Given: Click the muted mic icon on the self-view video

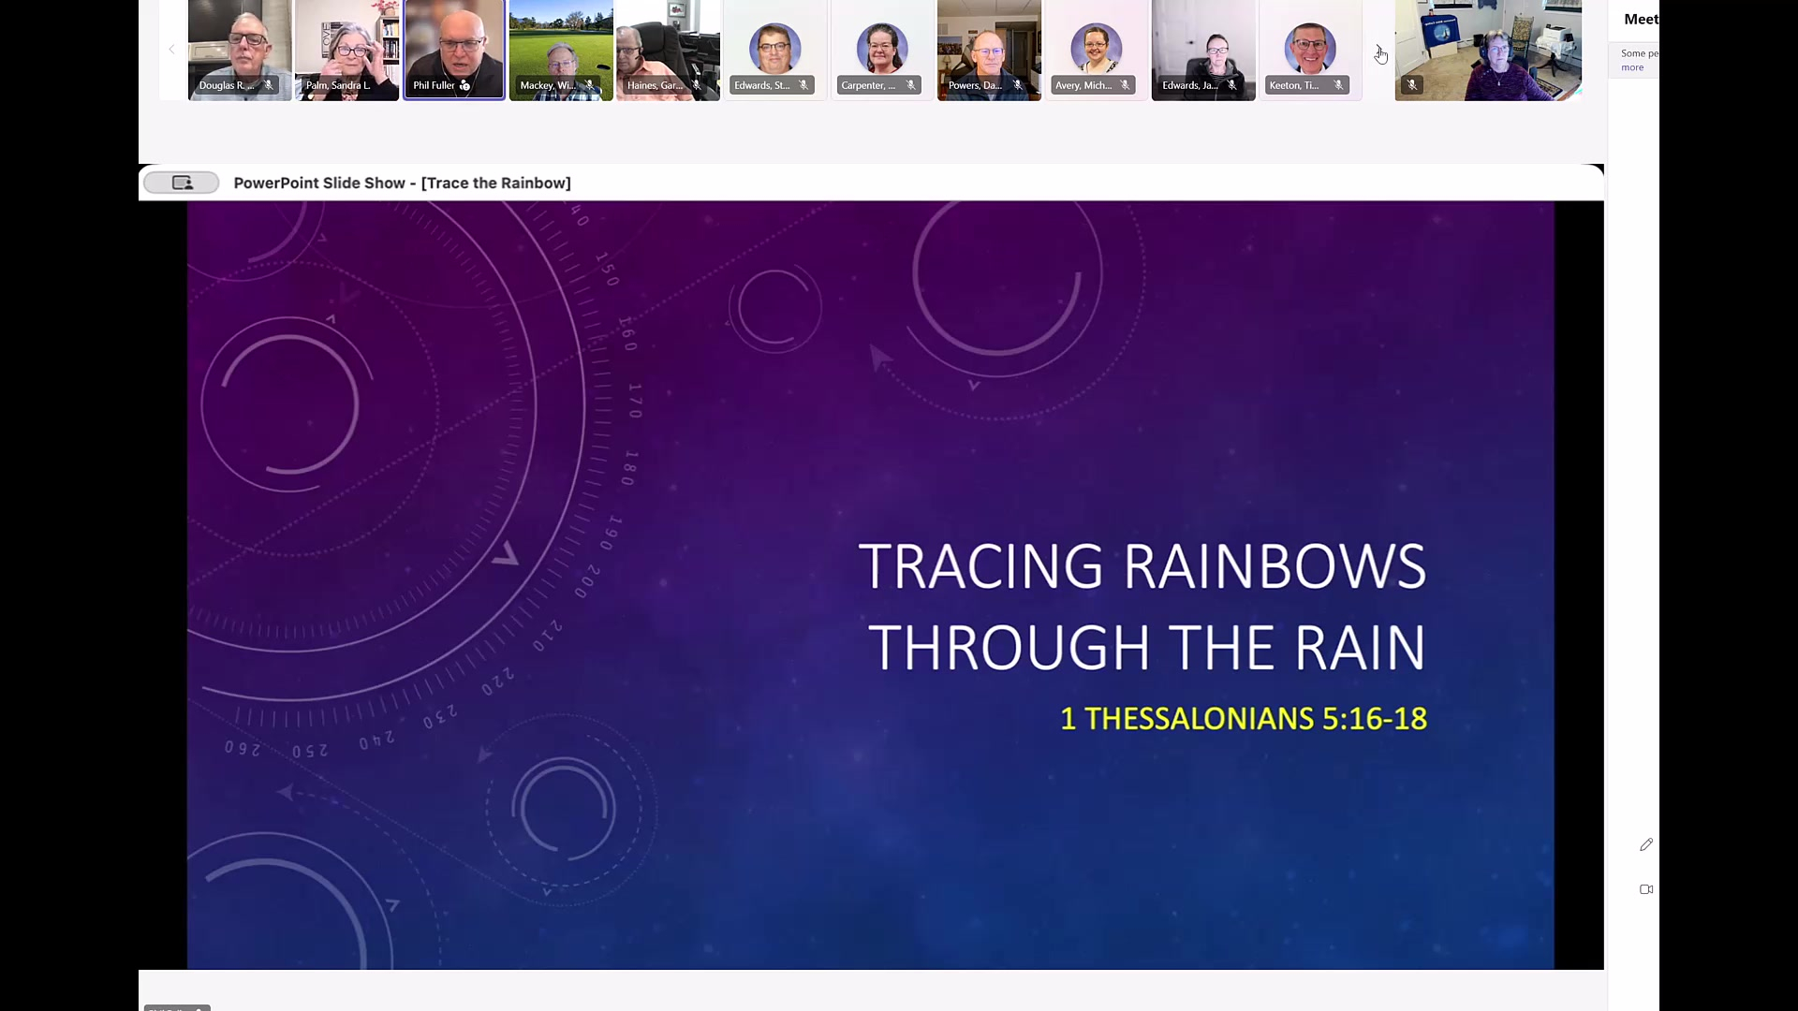Looking at the screenshot, I should (x=1412, y=85).
